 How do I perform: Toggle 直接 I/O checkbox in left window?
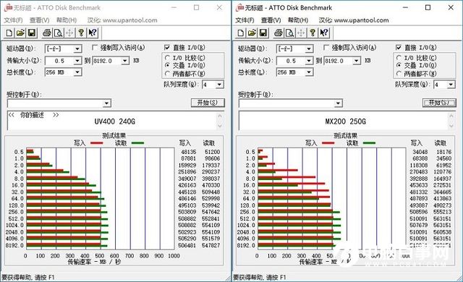tap(167, 48)
